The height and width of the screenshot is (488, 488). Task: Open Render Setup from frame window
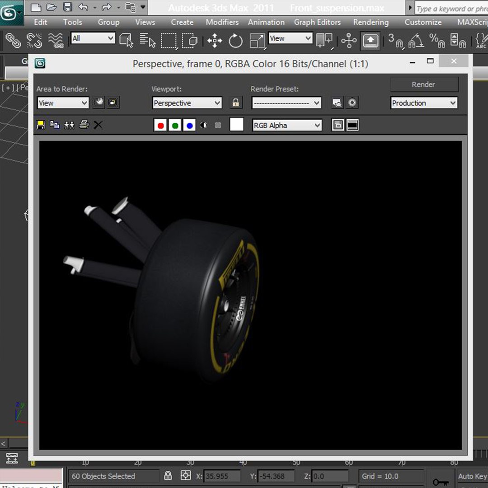[x=338, y=103]
